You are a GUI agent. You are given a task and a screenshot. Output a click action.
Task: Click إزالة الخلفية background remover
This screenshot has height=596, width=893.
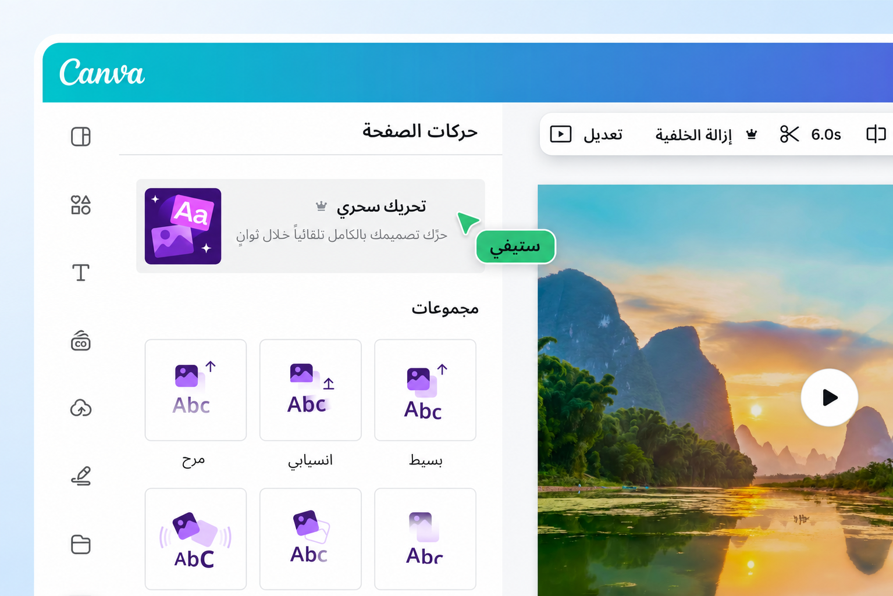tap(693, 135)
